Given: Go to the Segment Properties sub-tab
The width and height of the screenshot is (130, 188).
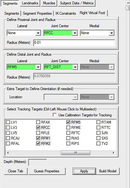Looking at the screenshot, I should click(37, 13).
